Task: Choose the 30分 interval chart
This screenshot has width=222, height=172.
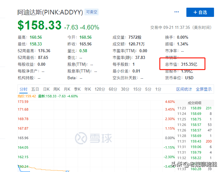Action: point(125,89)
